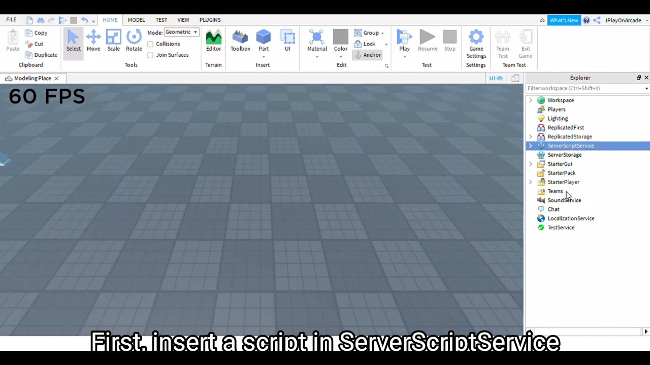This screenshot has height=365, width=650.
Task: Enable the Join Surfaces checkbox
Action: [x=150, y=55]
